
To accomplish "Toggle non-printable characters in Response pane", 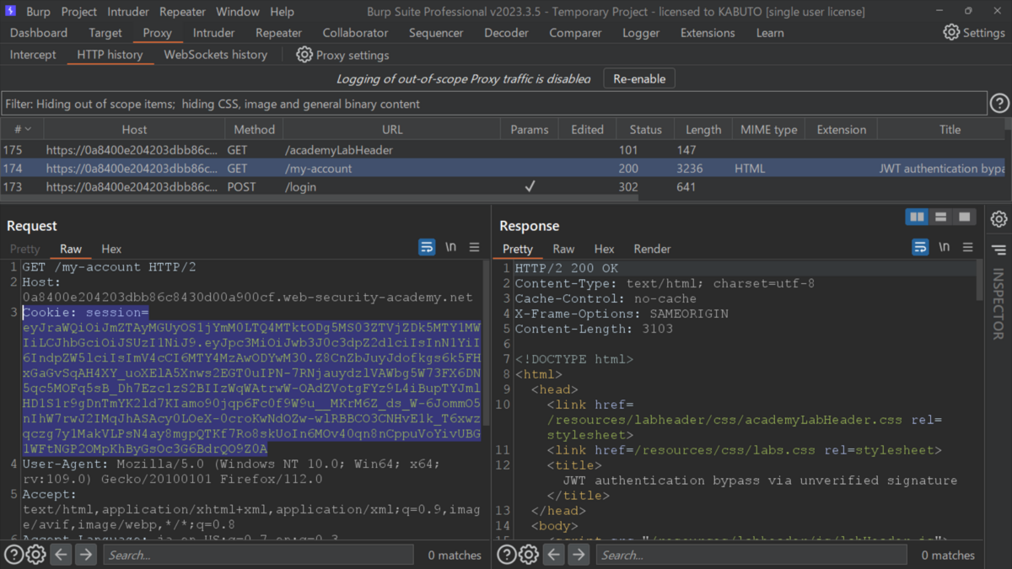I will point(945,247).
